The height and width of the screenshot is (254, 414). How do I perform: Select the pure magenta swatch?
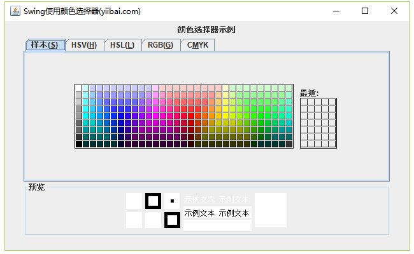(156, 116)
